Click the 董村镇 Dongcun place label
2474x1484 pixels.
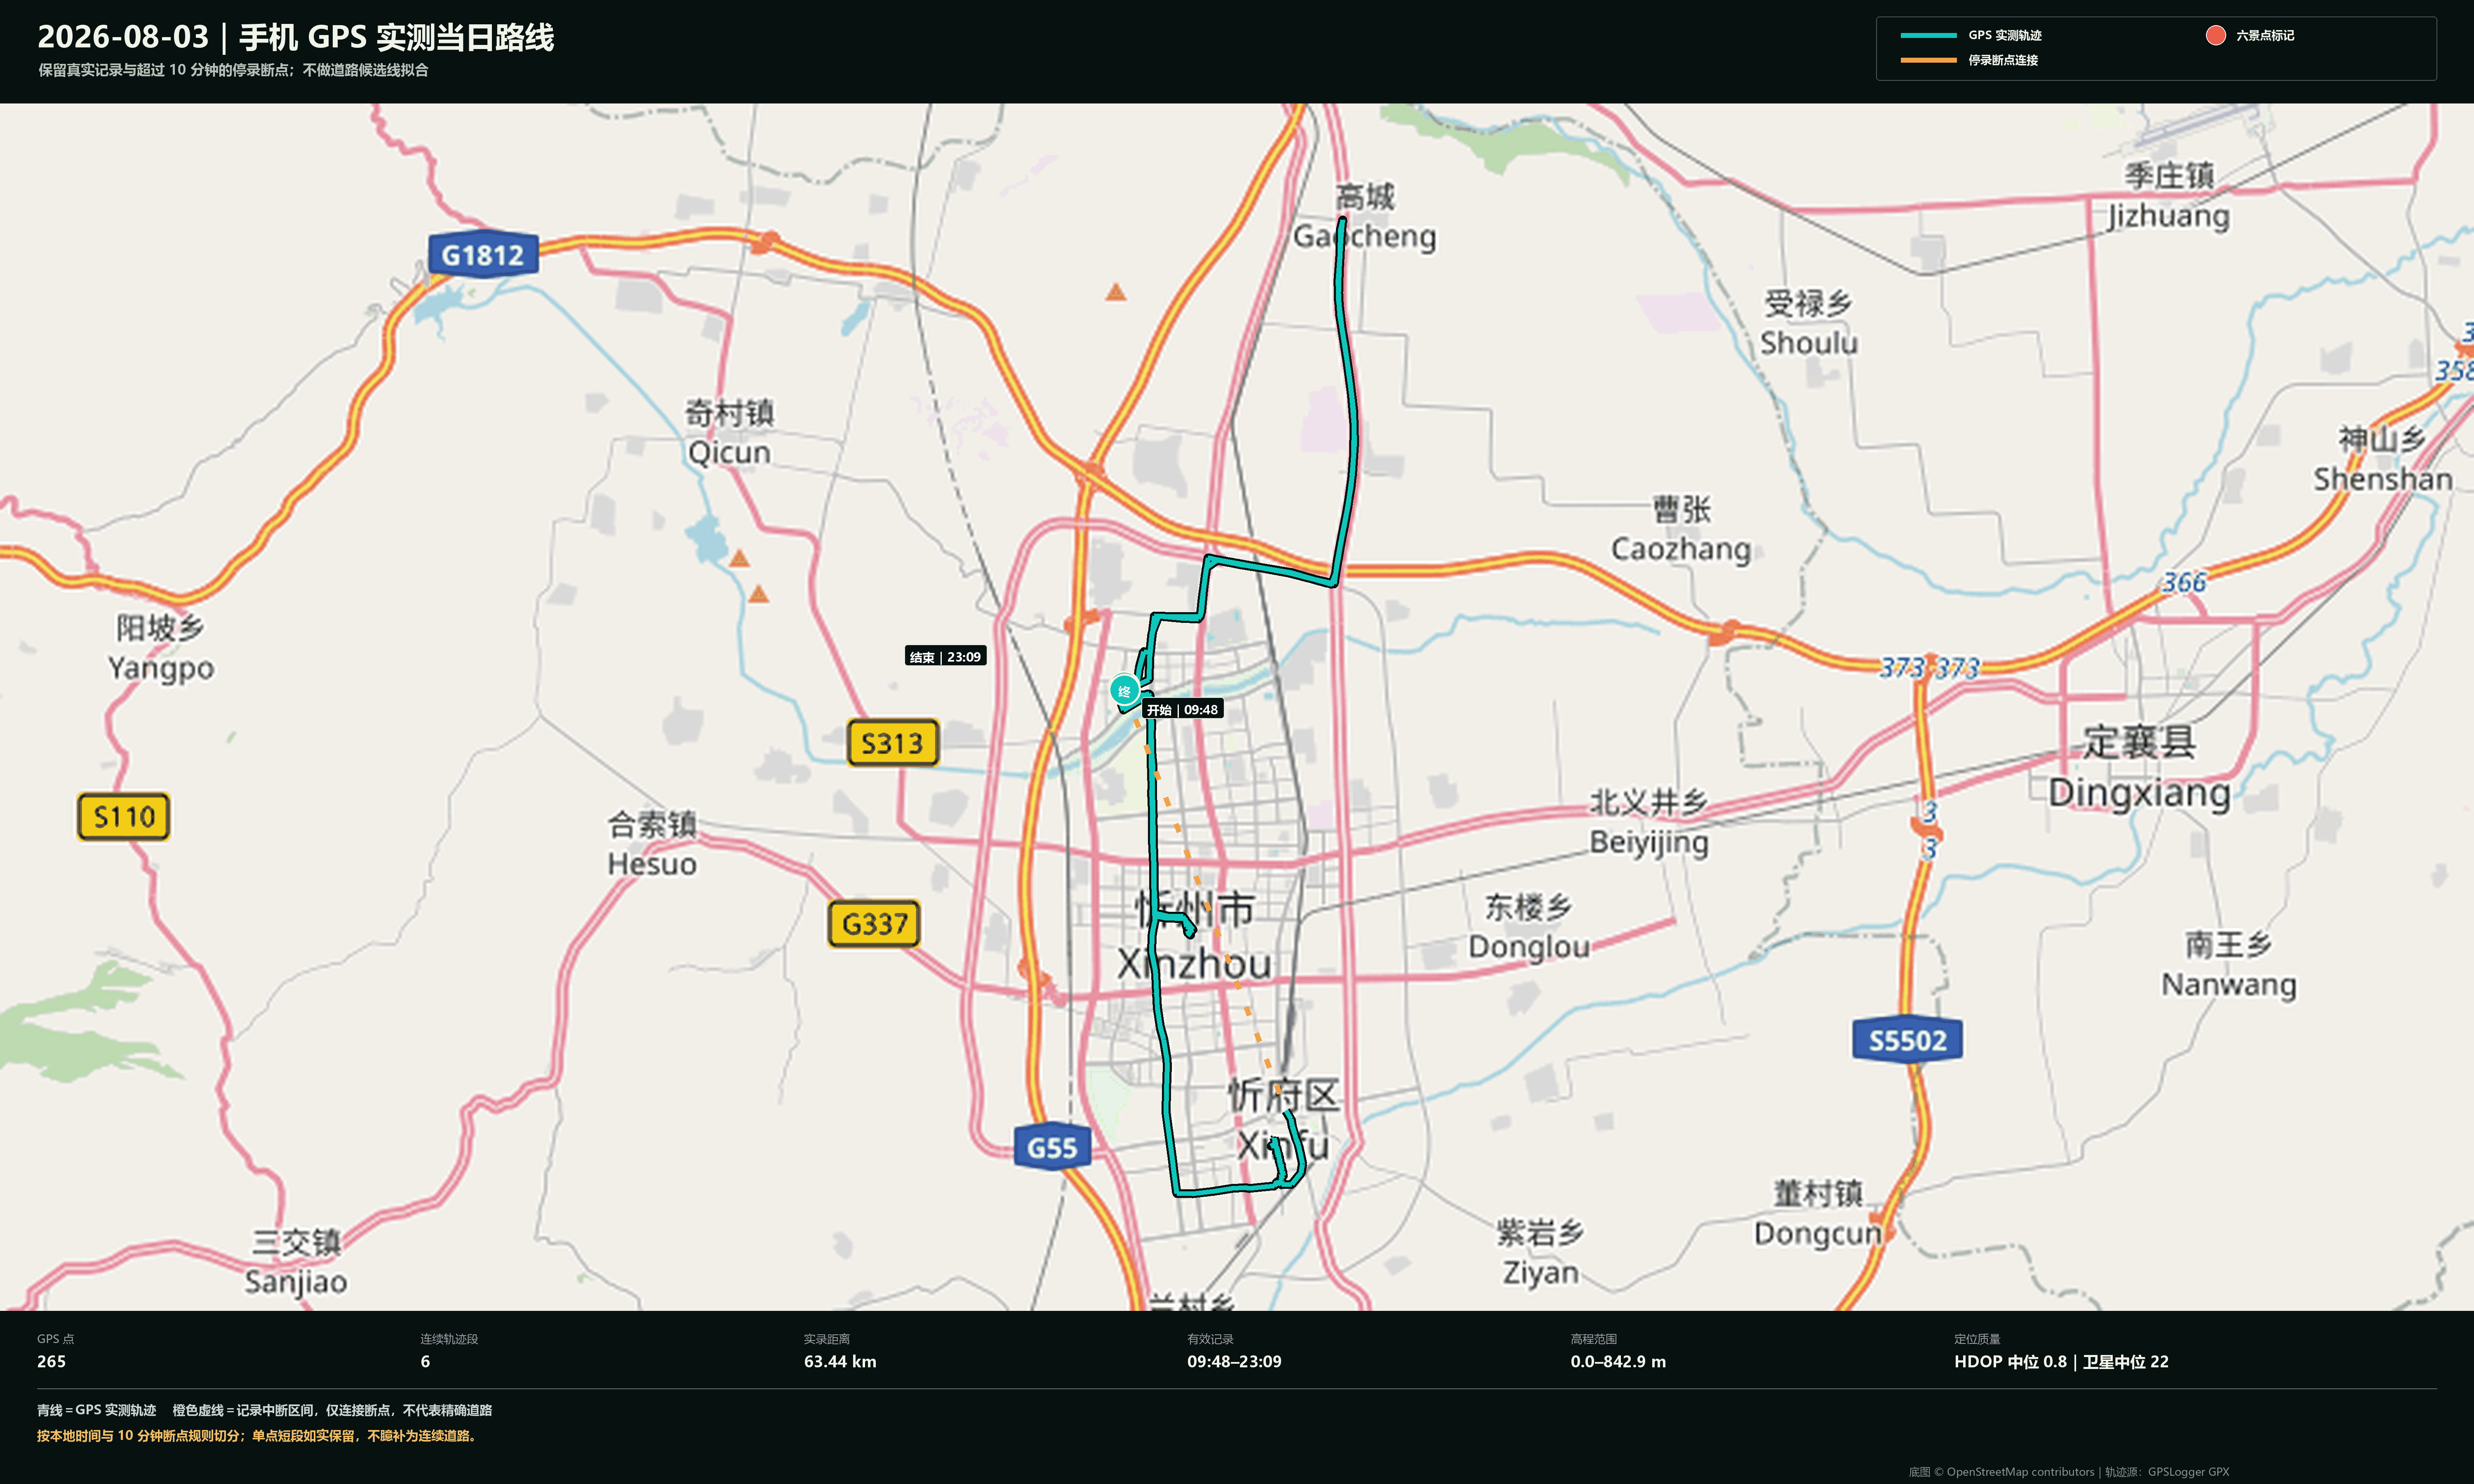point(1818,1213)
